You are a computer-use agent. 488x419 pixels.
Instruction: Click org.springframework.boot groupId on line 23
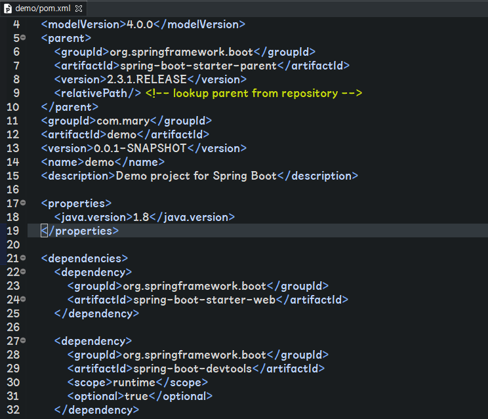point(195,286)
